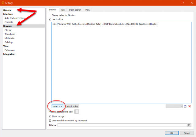Pick the Preview background color swatch

pyautogui.click(x=77, y=112)
